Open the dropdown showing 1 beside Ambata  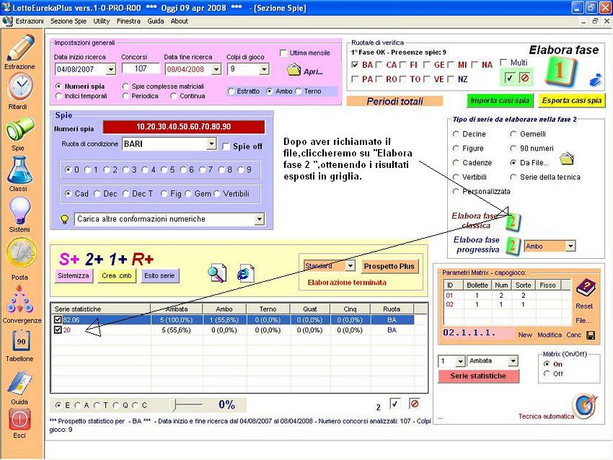[460, 361]
